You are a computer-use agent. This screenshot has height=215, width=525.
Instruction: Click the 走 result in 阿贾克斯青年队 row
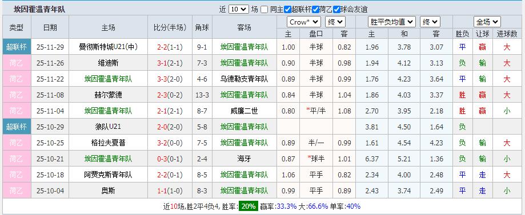tap(483, 175)
